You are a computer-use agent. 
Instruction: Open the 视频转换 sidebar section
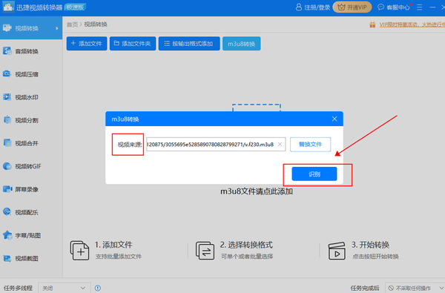(x=31, y=28)
